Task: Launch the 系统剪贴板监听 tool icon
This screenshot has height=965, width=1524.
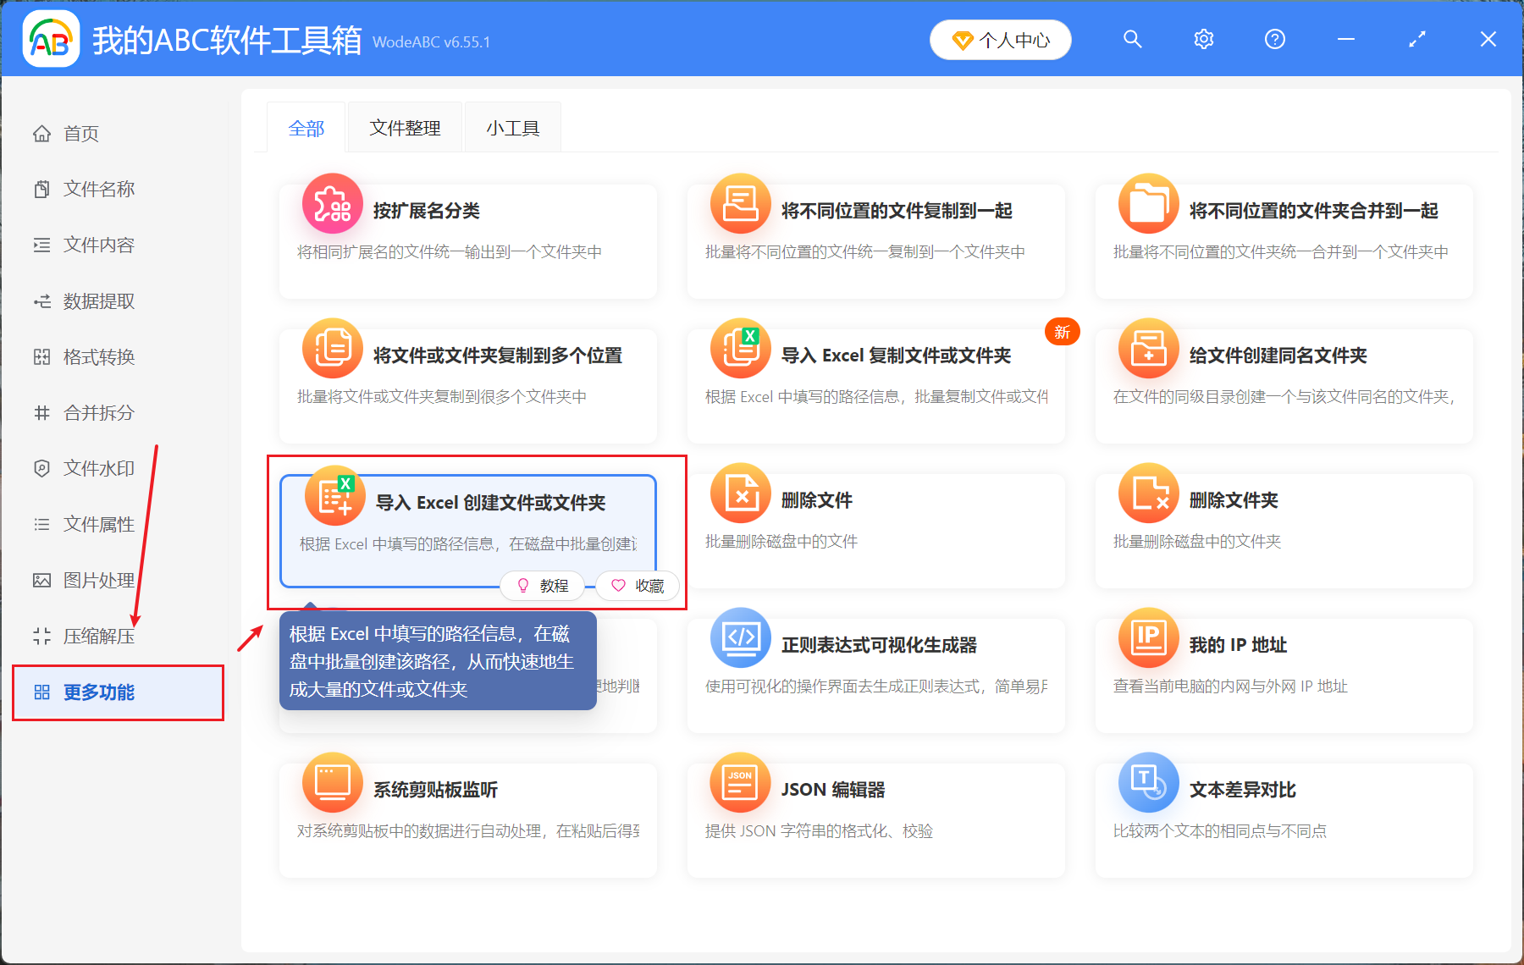Action: click(x=332, y=783)
